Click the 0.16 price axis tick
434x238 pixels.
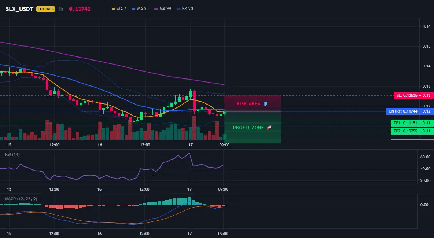(x=426, y=27)
